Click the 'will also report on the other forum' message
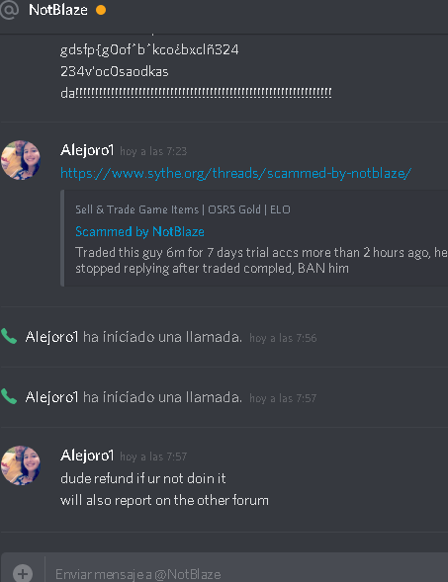This screenshot has width=448, height=582. (164, 500)
